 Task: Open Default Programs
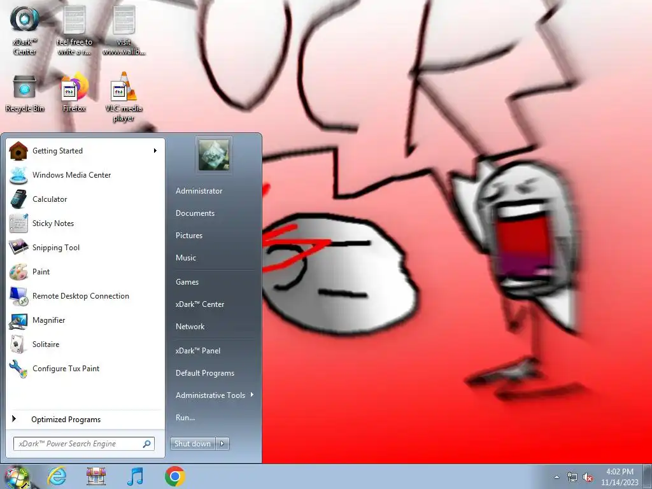click(x=205, y=373)
